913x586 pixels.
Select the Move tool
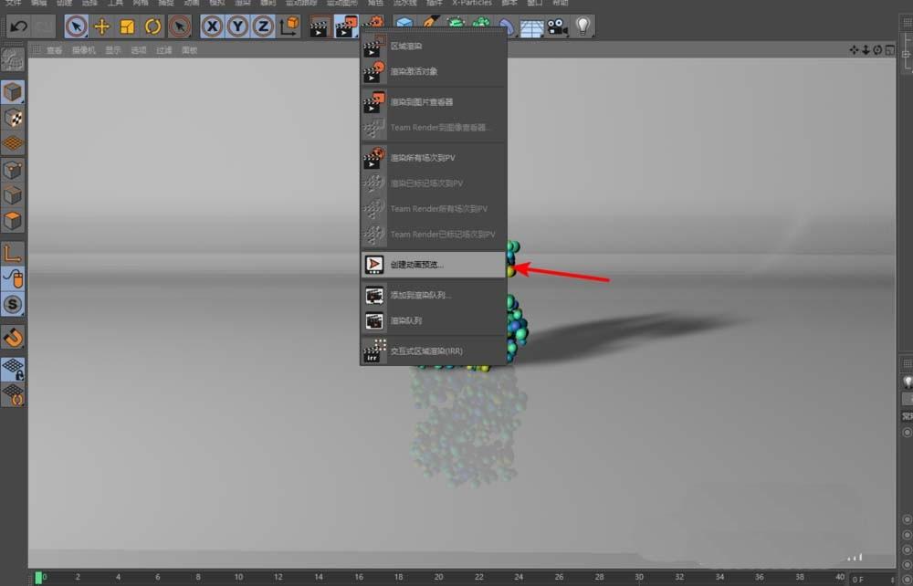pyautogui.click(x=101, y=26)
